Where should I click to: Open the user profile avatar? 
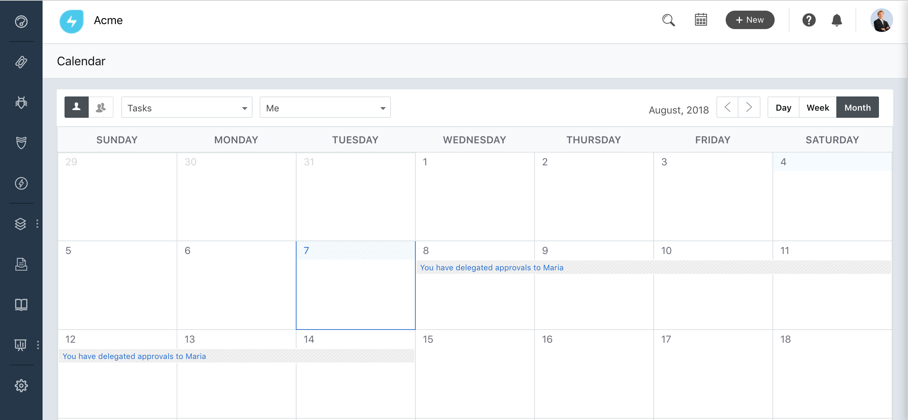point(881,20)
